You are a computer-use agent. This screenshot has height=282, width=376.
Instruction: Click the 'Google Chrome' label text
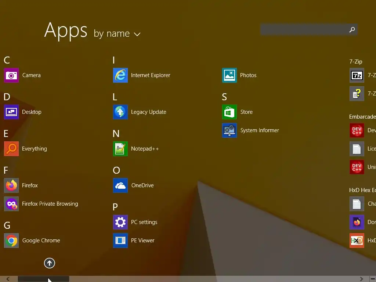(x=41, y=241)
